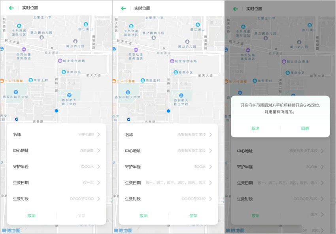Click the 西安弘盛商务酒店 hotel icon on the left map
The width and height of the screenshot is (336, 234).
coord(24,50)
